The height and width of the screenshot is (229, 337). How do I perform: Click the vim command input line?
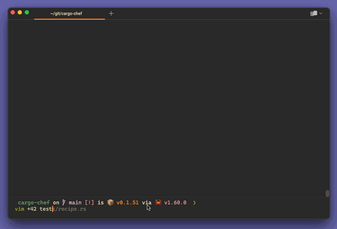click(19, 209)
